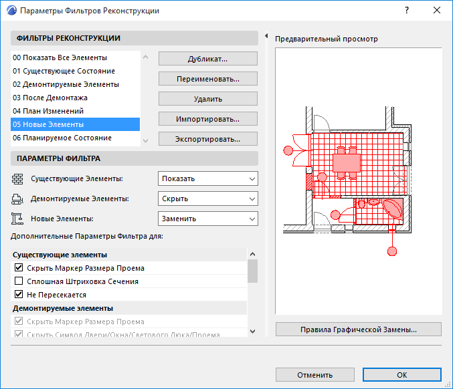The image size is (453, 389).
Task: Click the 'Экспортировать...' button
Action: click(207, 139)
